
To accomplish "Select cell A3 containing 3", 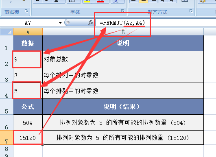I will [28, 75].
